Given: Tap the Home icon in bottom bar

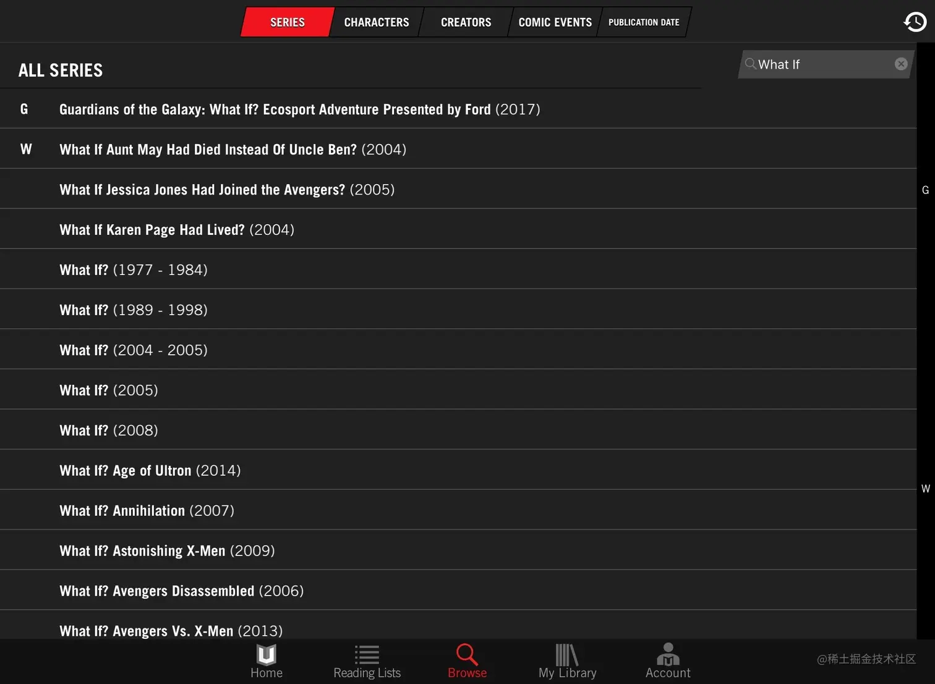Looking at the screenshot, I should pos(267,661).
